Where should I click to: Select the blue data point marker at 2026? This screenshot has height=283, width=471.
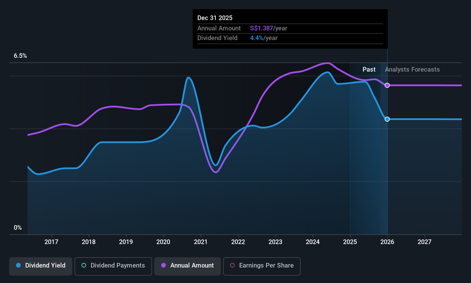[387, 119]
